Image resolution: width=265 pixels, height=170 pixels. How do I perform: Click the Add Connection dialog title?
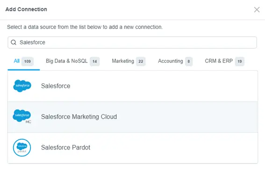click(x=26, y=9)
